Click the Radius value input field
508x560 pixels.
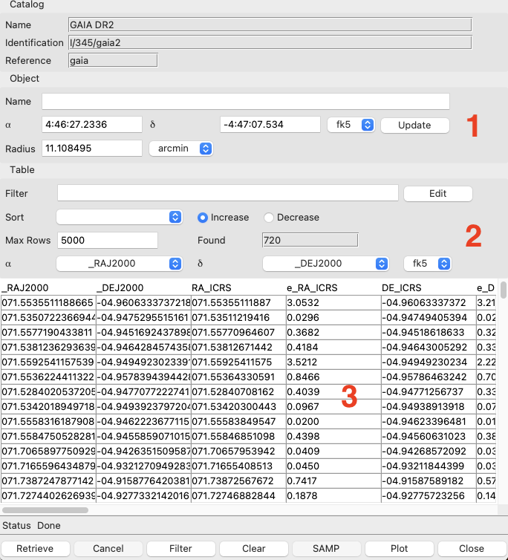[x=92, y=149]
